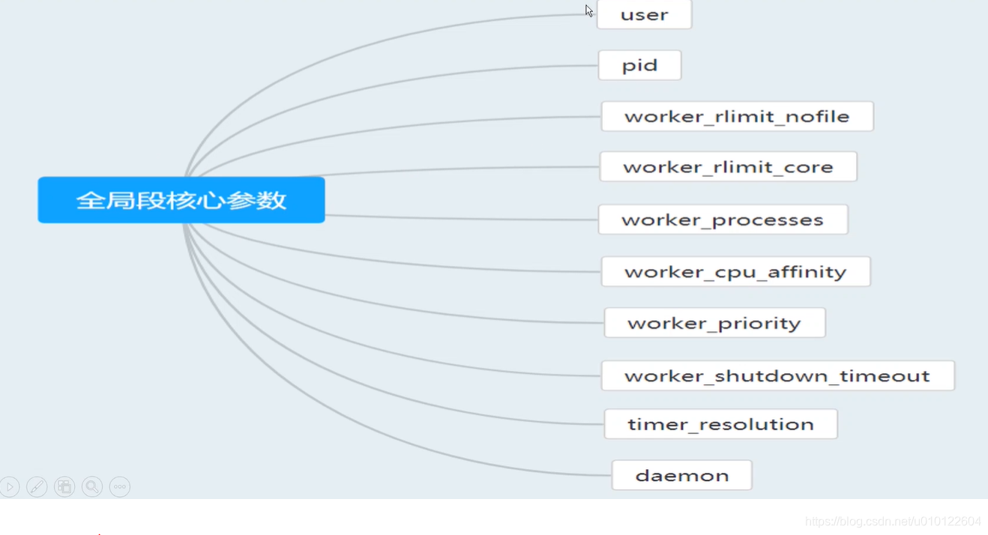Click the timer_resolution node
Screen dimensions: 988x535
click(x=720, y=424)
